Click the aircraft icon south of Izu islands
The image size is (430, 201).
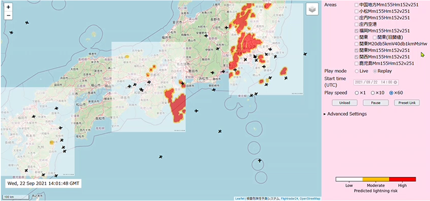pos(260,161)
